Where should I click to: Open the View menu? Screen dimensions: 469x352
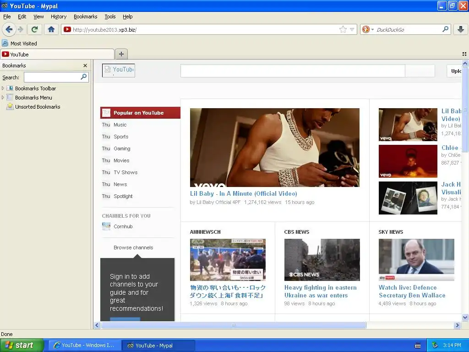pyautogui.click(x=38, y=16)
